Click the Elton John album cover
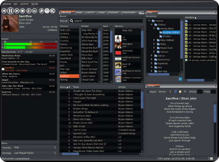The image size is (219, 162). (10, 24)
